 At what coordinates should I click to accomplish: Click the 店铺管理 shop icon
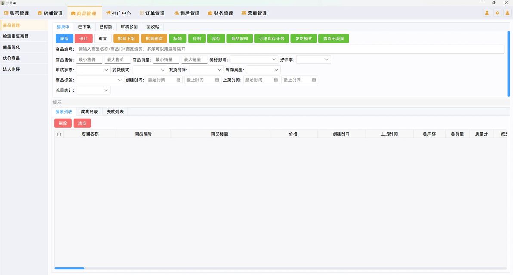(x=40, y=13)
